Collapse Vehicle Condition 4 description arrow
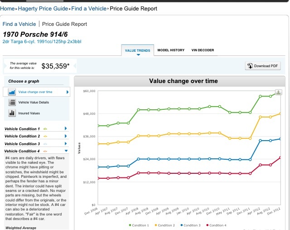 tap(66, 151)
